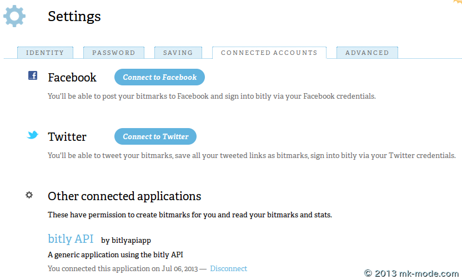Click the Facebook logo icon
The width and height of the screenshot is (462, 280).
[x=33, y=76]
